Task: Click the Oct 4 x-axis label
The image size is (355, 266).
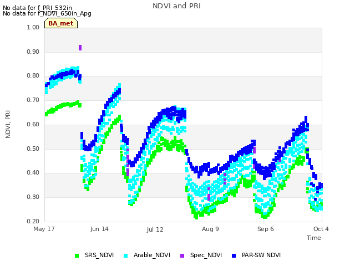Action: [321, 229]
